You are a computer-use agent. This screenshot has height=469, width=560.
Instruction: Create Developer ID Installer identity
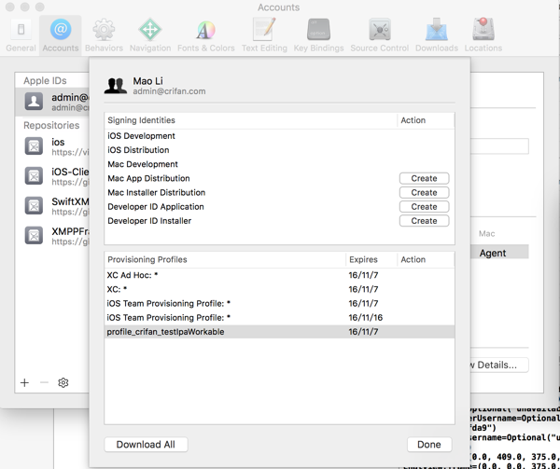pos(424,221)
